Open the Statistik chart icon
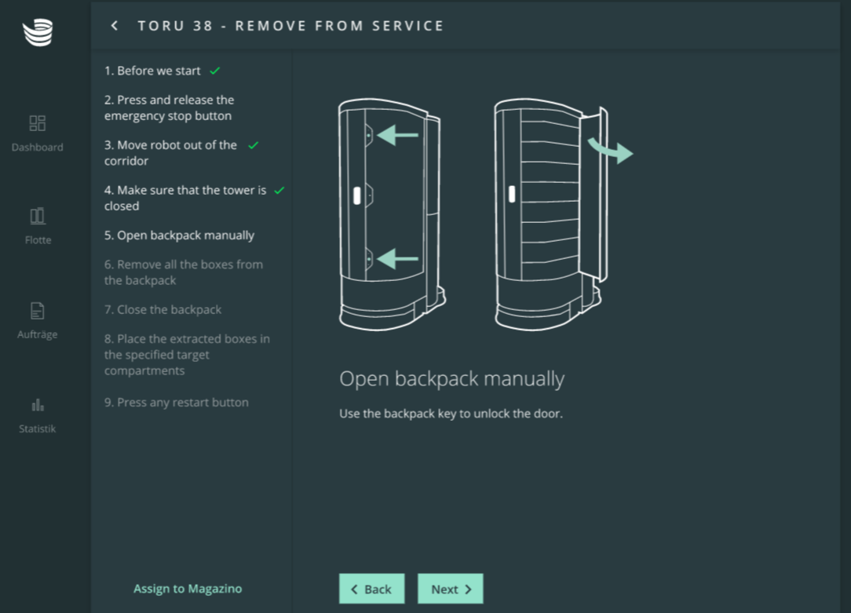Screen dimensions: 851x613 [x=38, y=405]
